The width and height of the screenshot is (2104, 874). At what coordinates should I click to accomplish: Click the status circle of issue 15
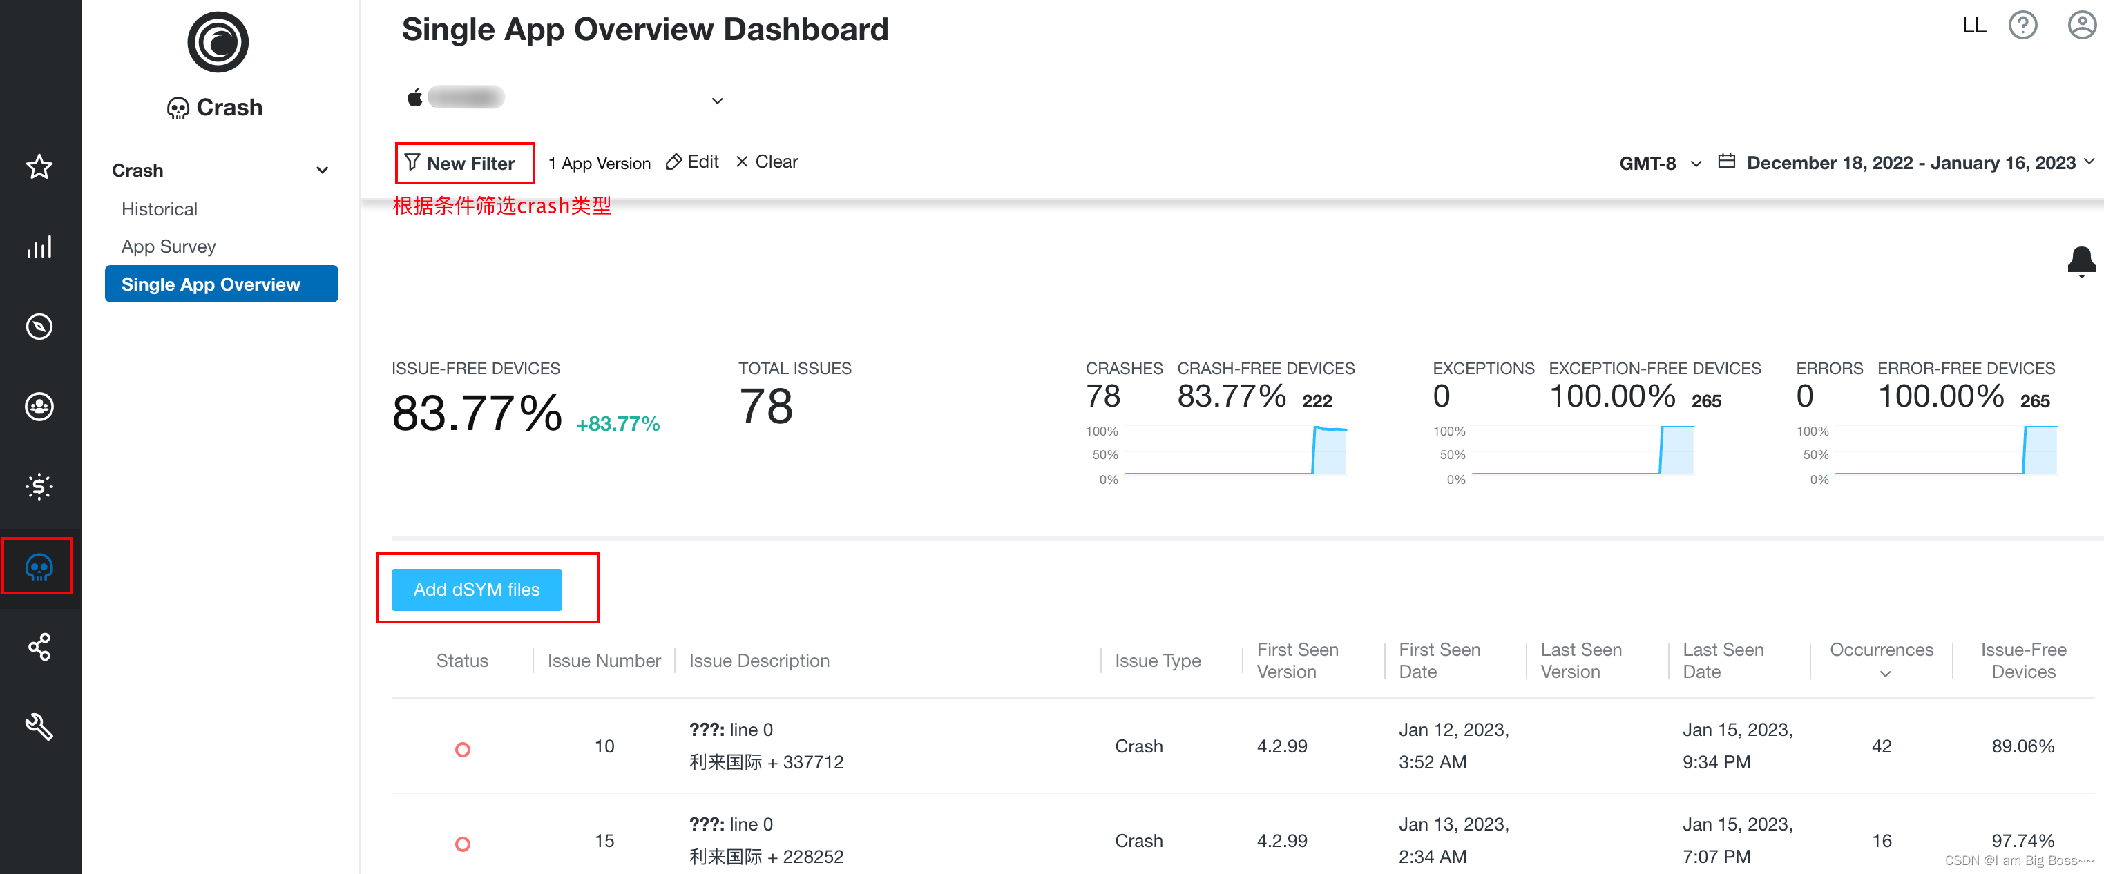462,844
